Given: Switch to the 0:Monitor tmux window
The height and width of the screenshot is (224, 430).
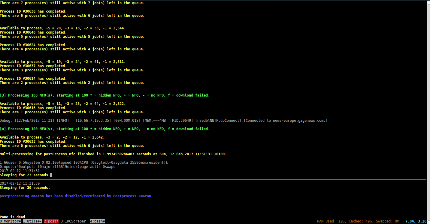Looking at the screenshot, I should pos(11,221).
